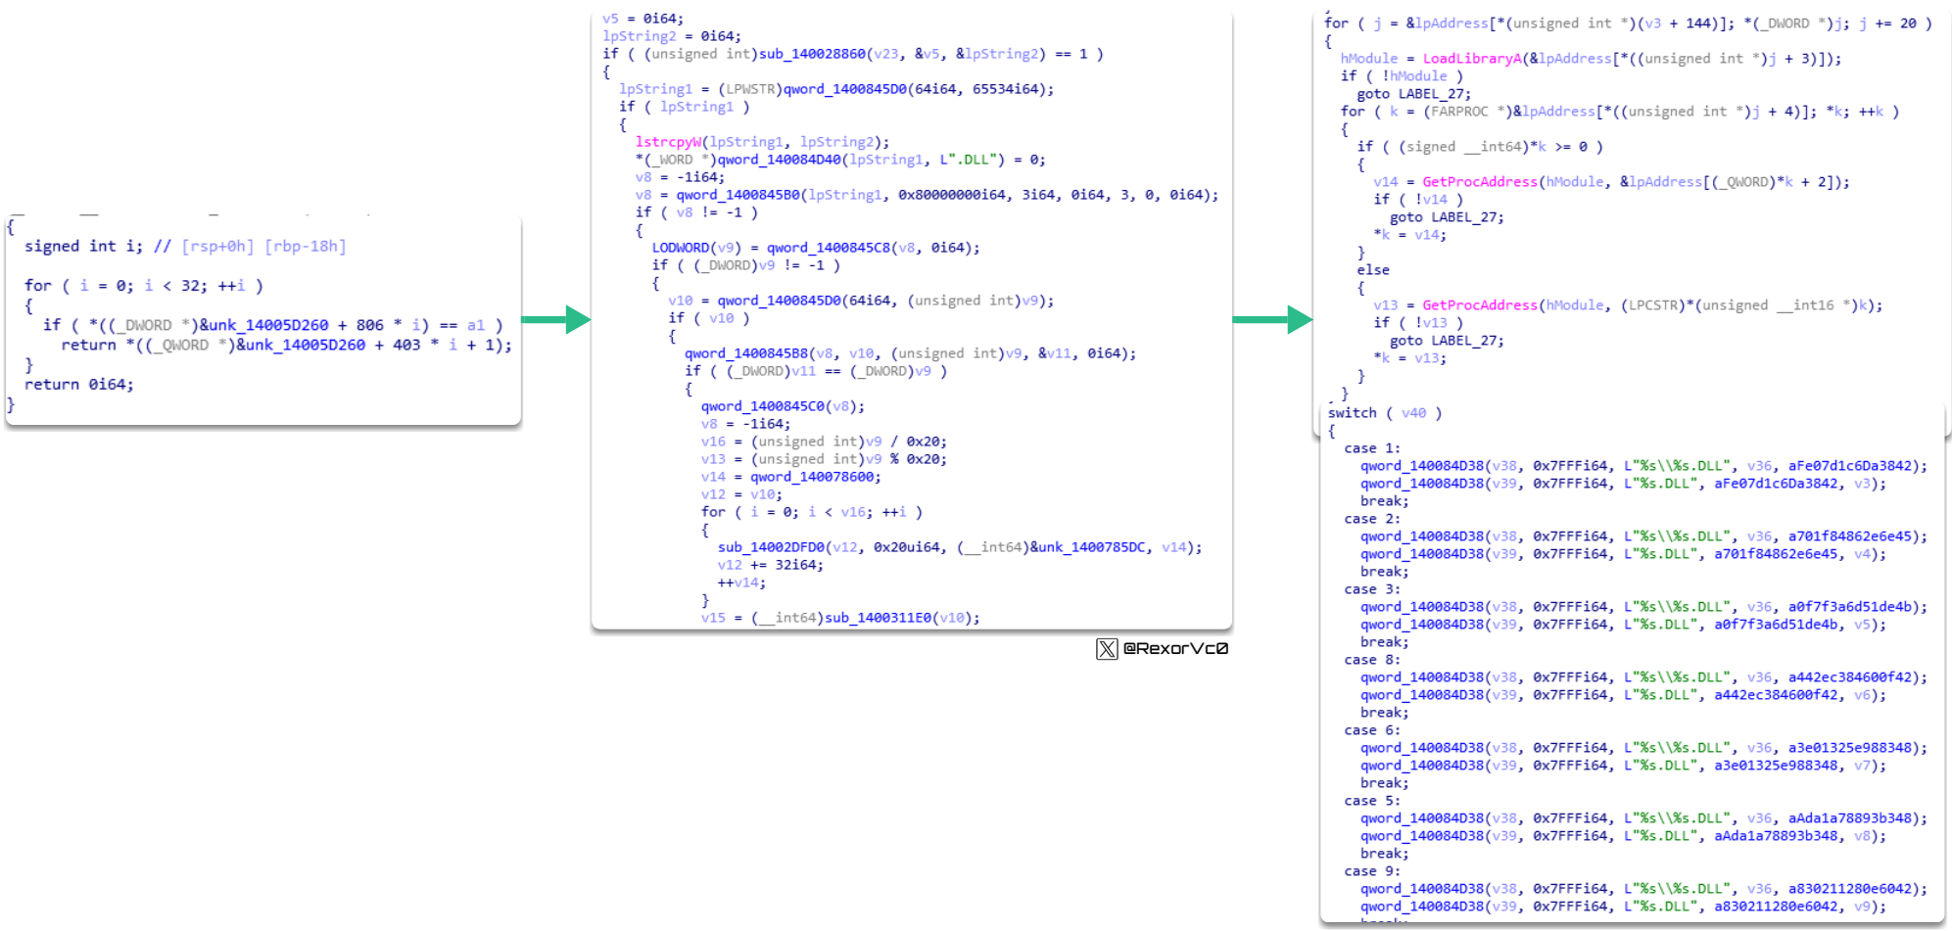
Task: Select the "lstrcpyW" call
Action: [x=668, y=142]
